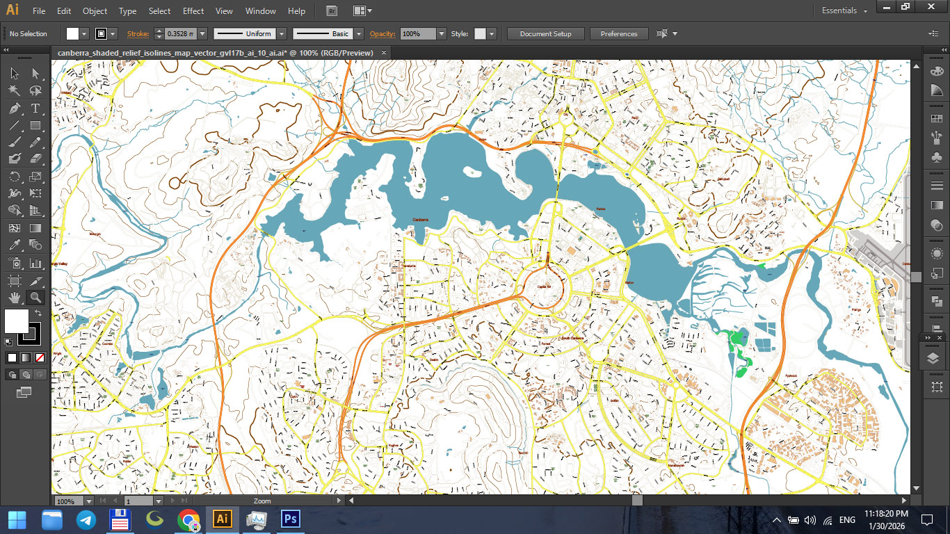Open the Object menu
This screenshot has height=534, width=950.
95,11
